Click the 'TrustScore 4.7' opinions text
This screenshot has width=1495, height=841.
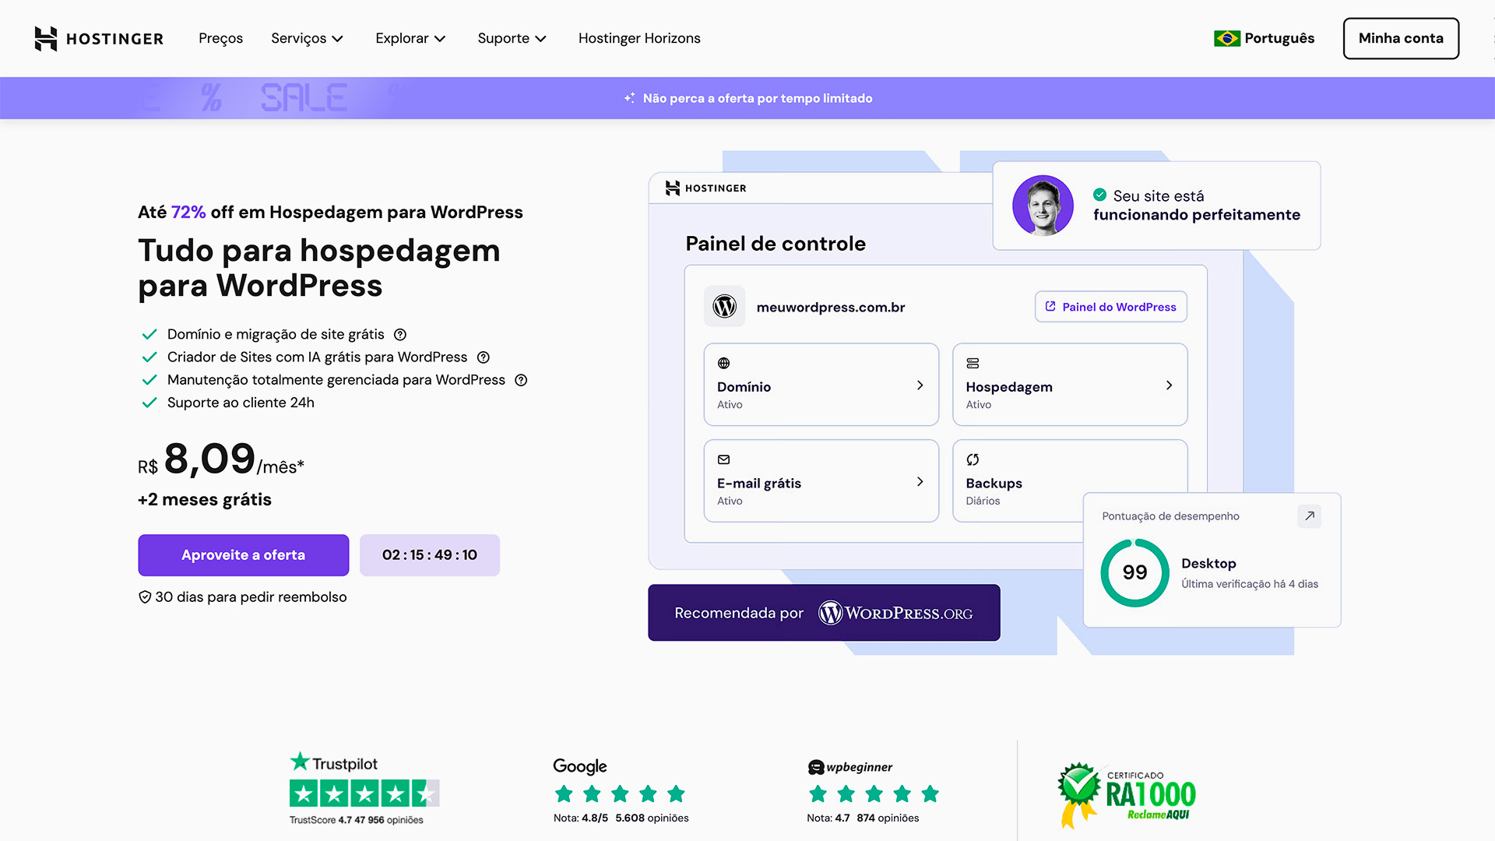(x=357, y=820)
